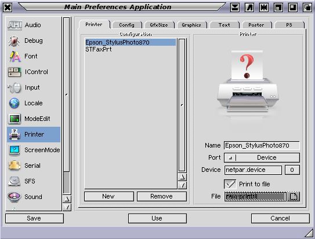Open the Audio preferences icon
The image size is (315, 239).
(x=15, y=25)
